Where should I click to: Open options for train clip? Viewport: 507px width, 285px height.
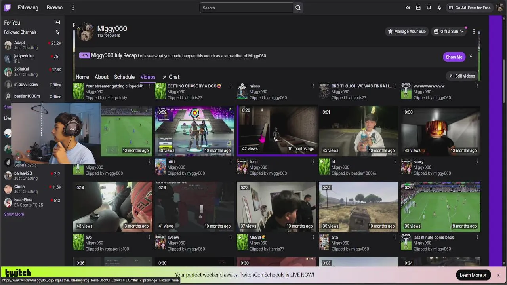(x=313, y=161)
